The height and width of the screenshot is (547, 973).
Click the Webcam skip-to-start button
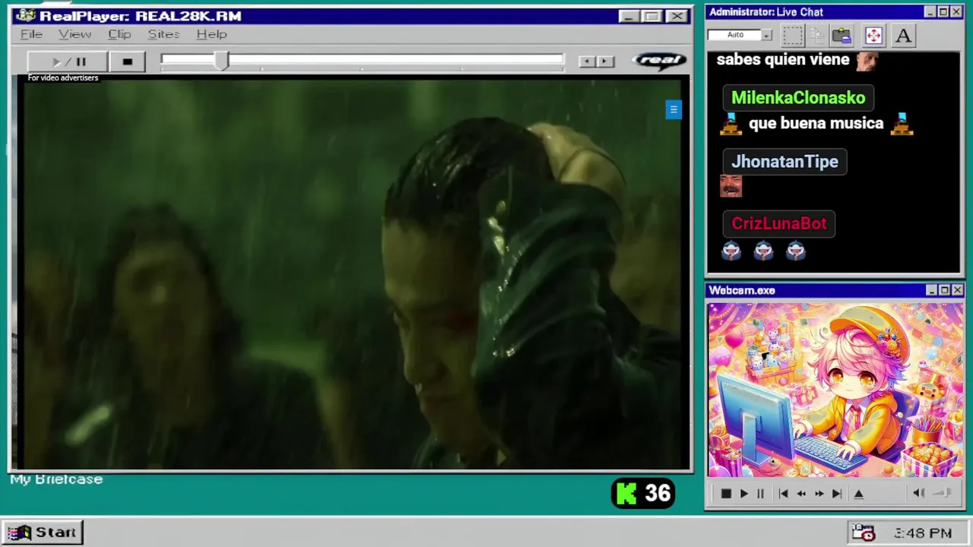(784, 494)
